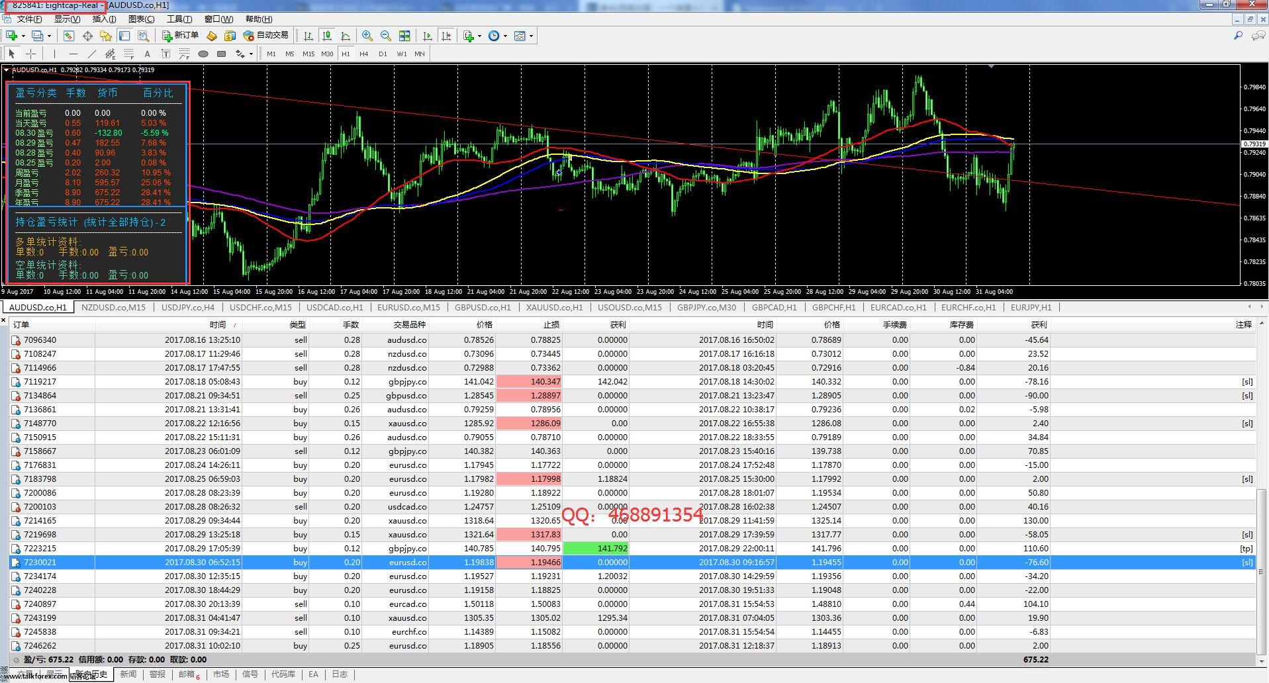Select the text label T tool
Screen dimensions: 1269x683
pyautogui.click(x=165, y=54)
